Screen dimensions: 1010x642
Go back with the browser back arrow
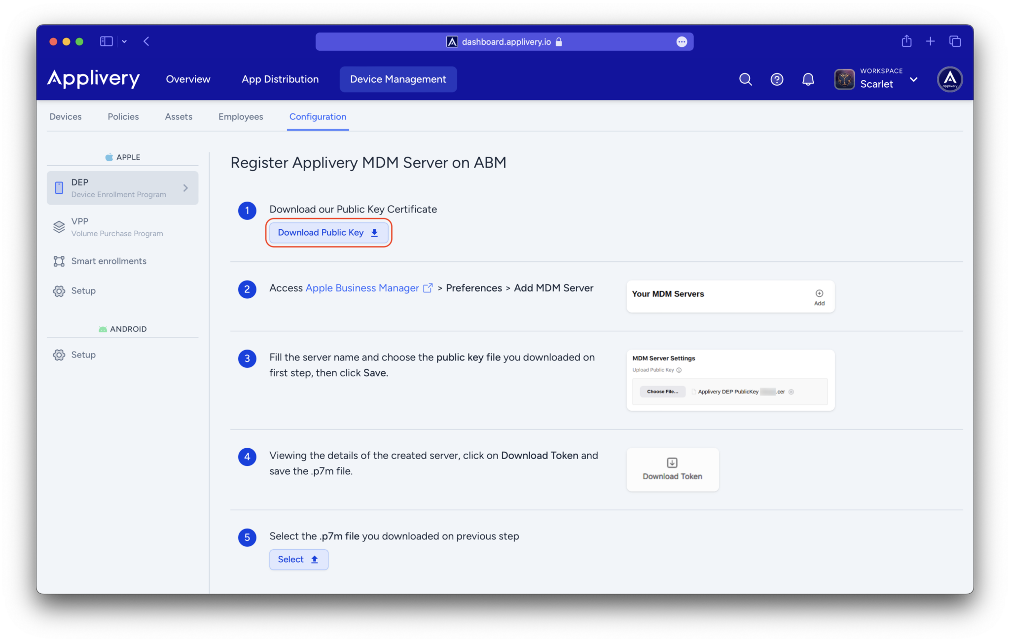[x=146, y=41]
